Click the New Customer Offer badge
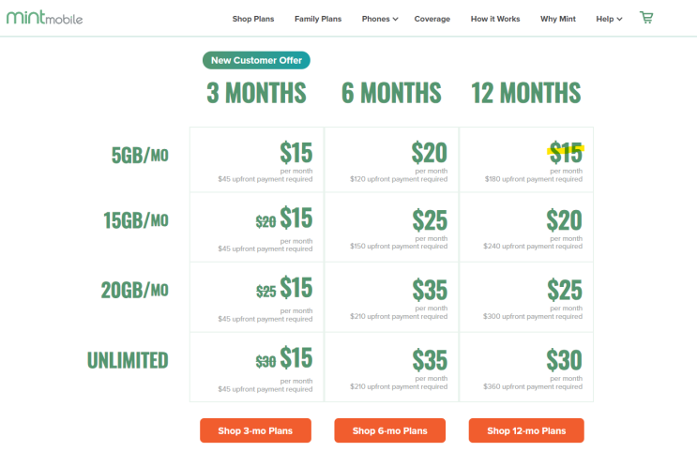 point(256,60)
